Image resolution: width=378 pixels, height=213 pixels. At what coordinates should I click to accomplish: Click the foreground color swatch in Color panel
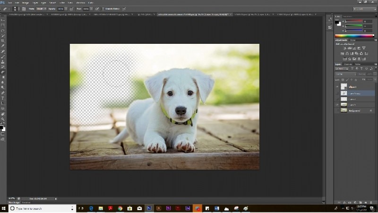tap(337, 21)
